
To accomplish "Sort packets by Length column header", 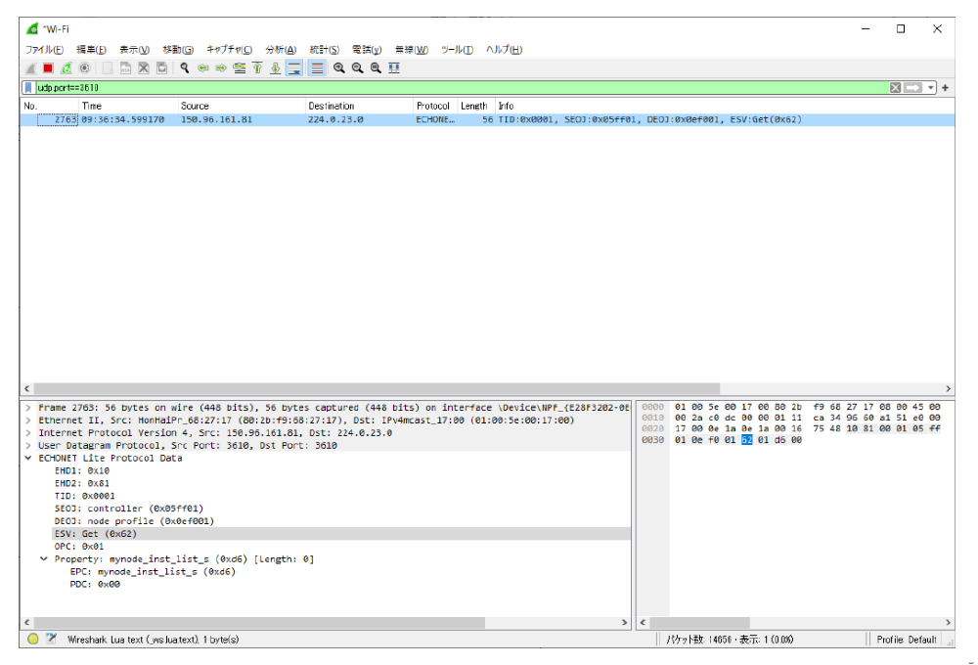I will pos(476,106).
